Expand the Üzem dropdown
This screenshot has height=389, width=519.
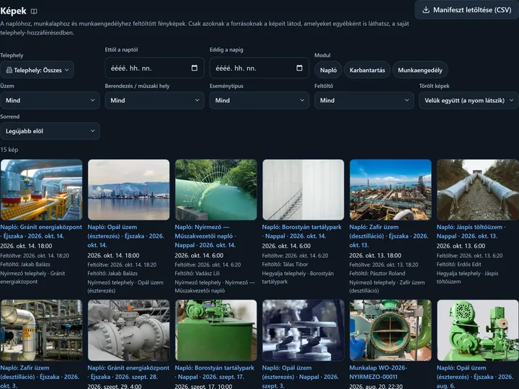50,100
